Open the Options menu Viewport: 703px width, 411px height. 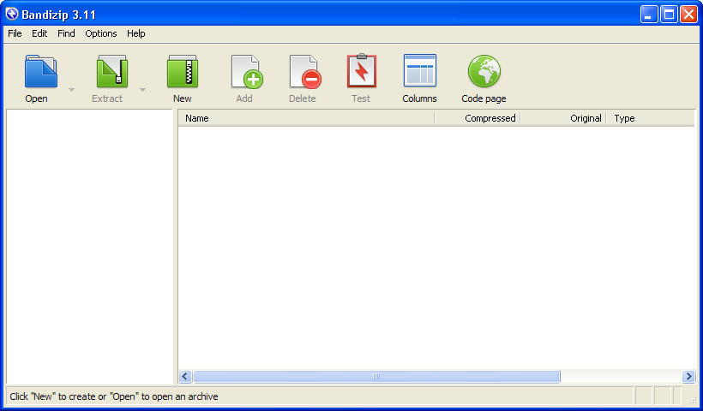[101, 33]
